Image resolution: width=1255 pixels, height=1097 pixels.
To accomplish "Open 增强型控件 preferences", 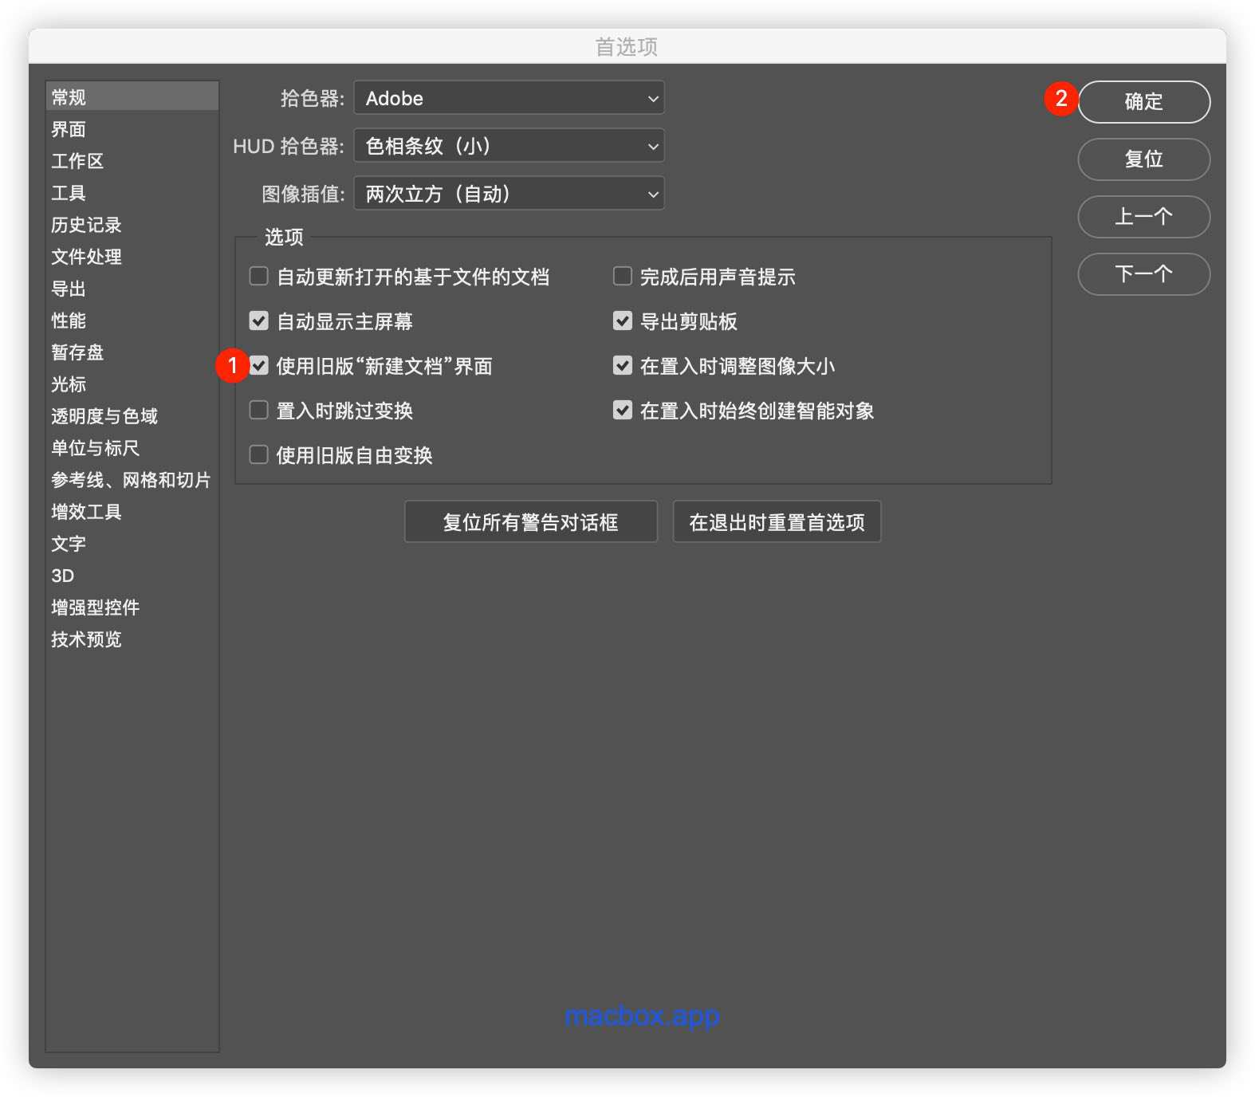I will [132, 607].
